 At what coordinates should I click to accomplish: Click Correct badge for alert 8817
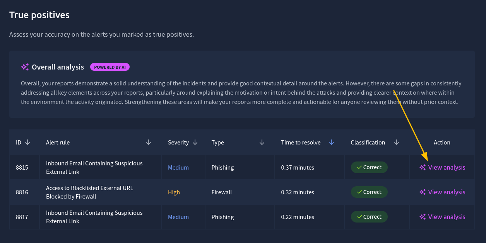369,217
